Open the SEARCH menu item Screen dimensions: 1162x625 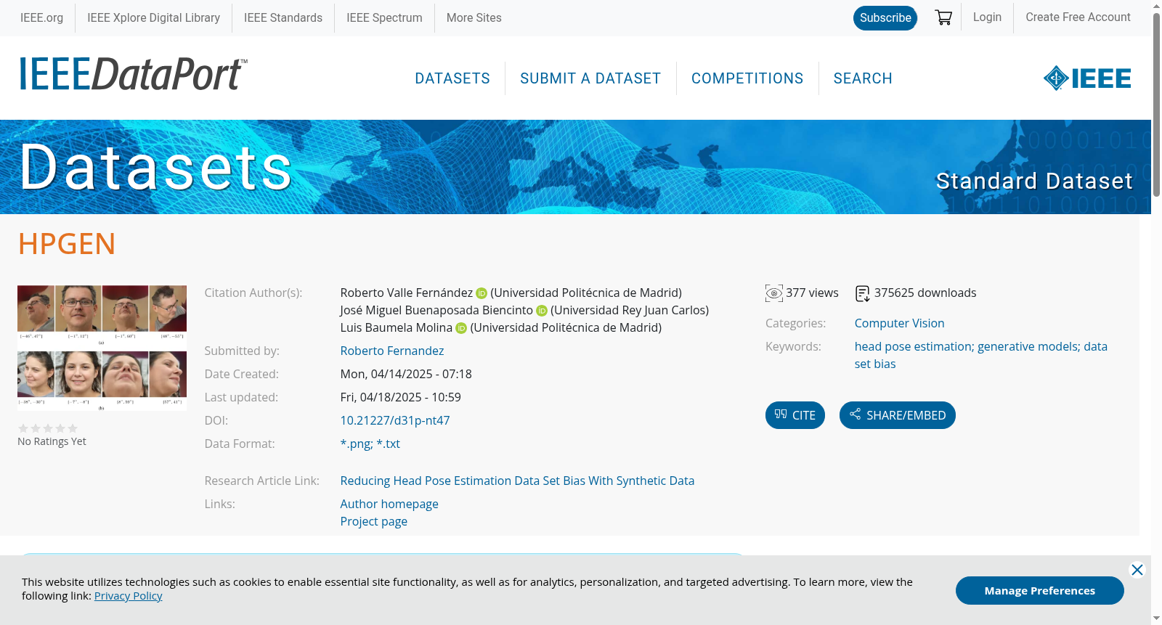click(x=863, y=78)
